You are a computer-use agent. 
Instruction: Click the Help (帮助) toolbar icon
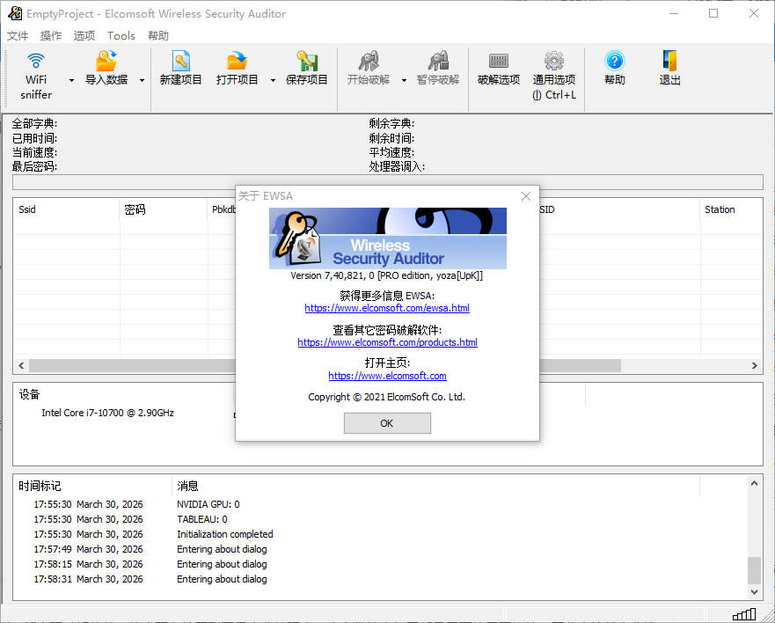(x=615, y=61)
